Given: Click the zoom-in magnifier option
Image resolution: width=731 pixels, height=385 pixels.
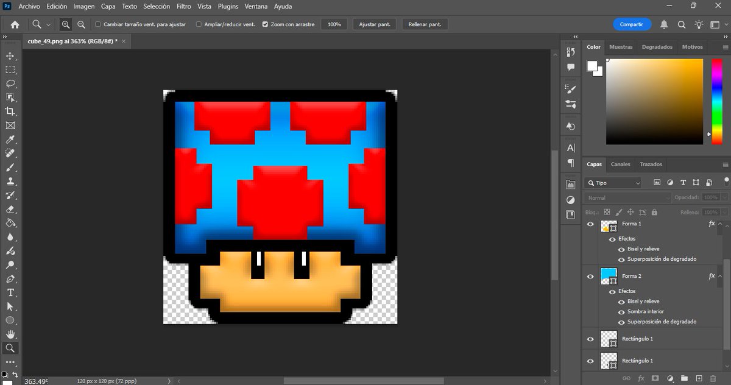Looking at the screenshot, I should click(66, 24).
